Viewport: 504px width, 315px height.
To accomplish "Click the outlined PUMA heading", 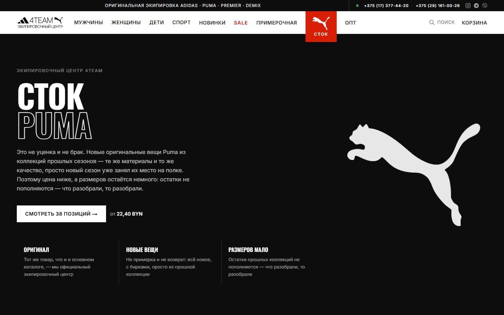I will tap(55, 126).
